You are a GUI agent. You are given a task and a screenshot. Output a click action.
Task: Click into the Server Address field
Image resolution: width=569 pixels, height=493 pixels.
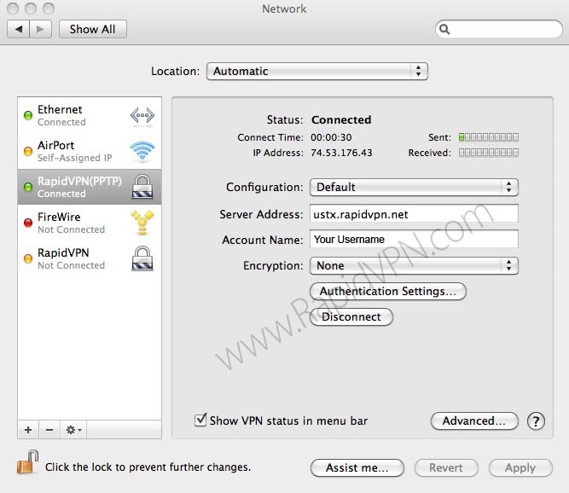(x=414, y=214)
